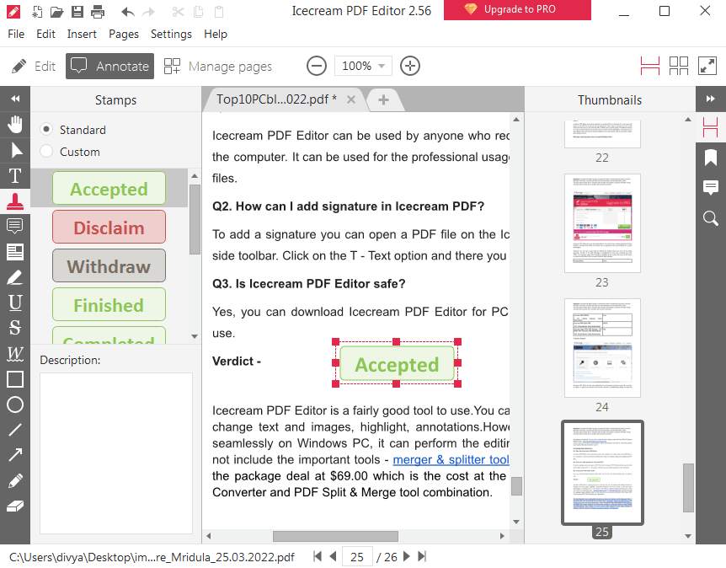The width and height of the screenshot is (726, 568).
Task: Open the File menu
Action: click(x=16, y=35)
